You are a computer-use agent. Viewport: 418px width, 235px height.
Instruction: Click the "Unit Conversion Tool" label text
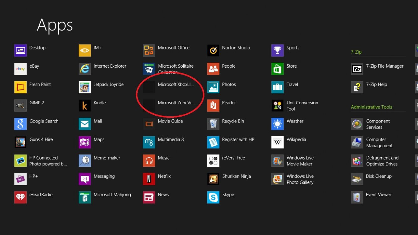point(302,106)
